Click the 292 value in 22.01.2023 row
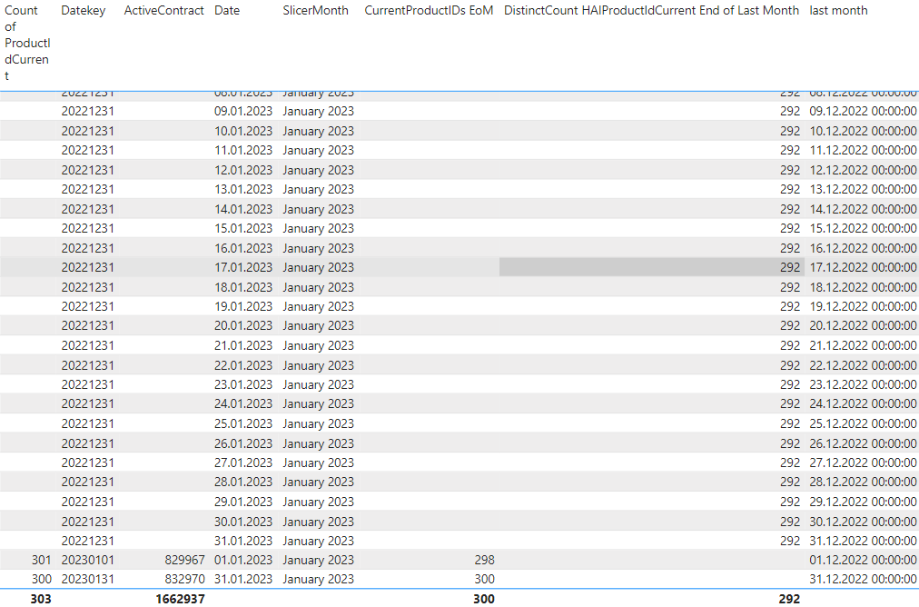The height and width of the screenshot is (607, 919). 790,365
